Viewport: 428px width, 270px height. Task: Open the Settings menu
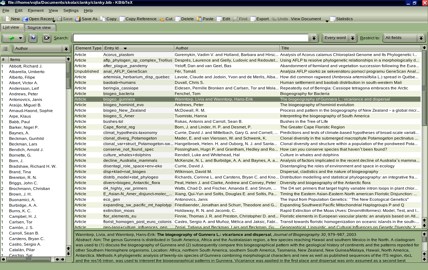pos(71,10)
